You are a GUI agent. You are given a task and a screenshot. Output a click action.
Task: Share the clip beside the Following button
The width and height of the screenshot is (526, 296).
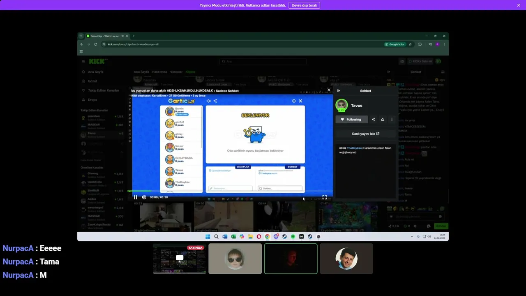tap(373, 120)
